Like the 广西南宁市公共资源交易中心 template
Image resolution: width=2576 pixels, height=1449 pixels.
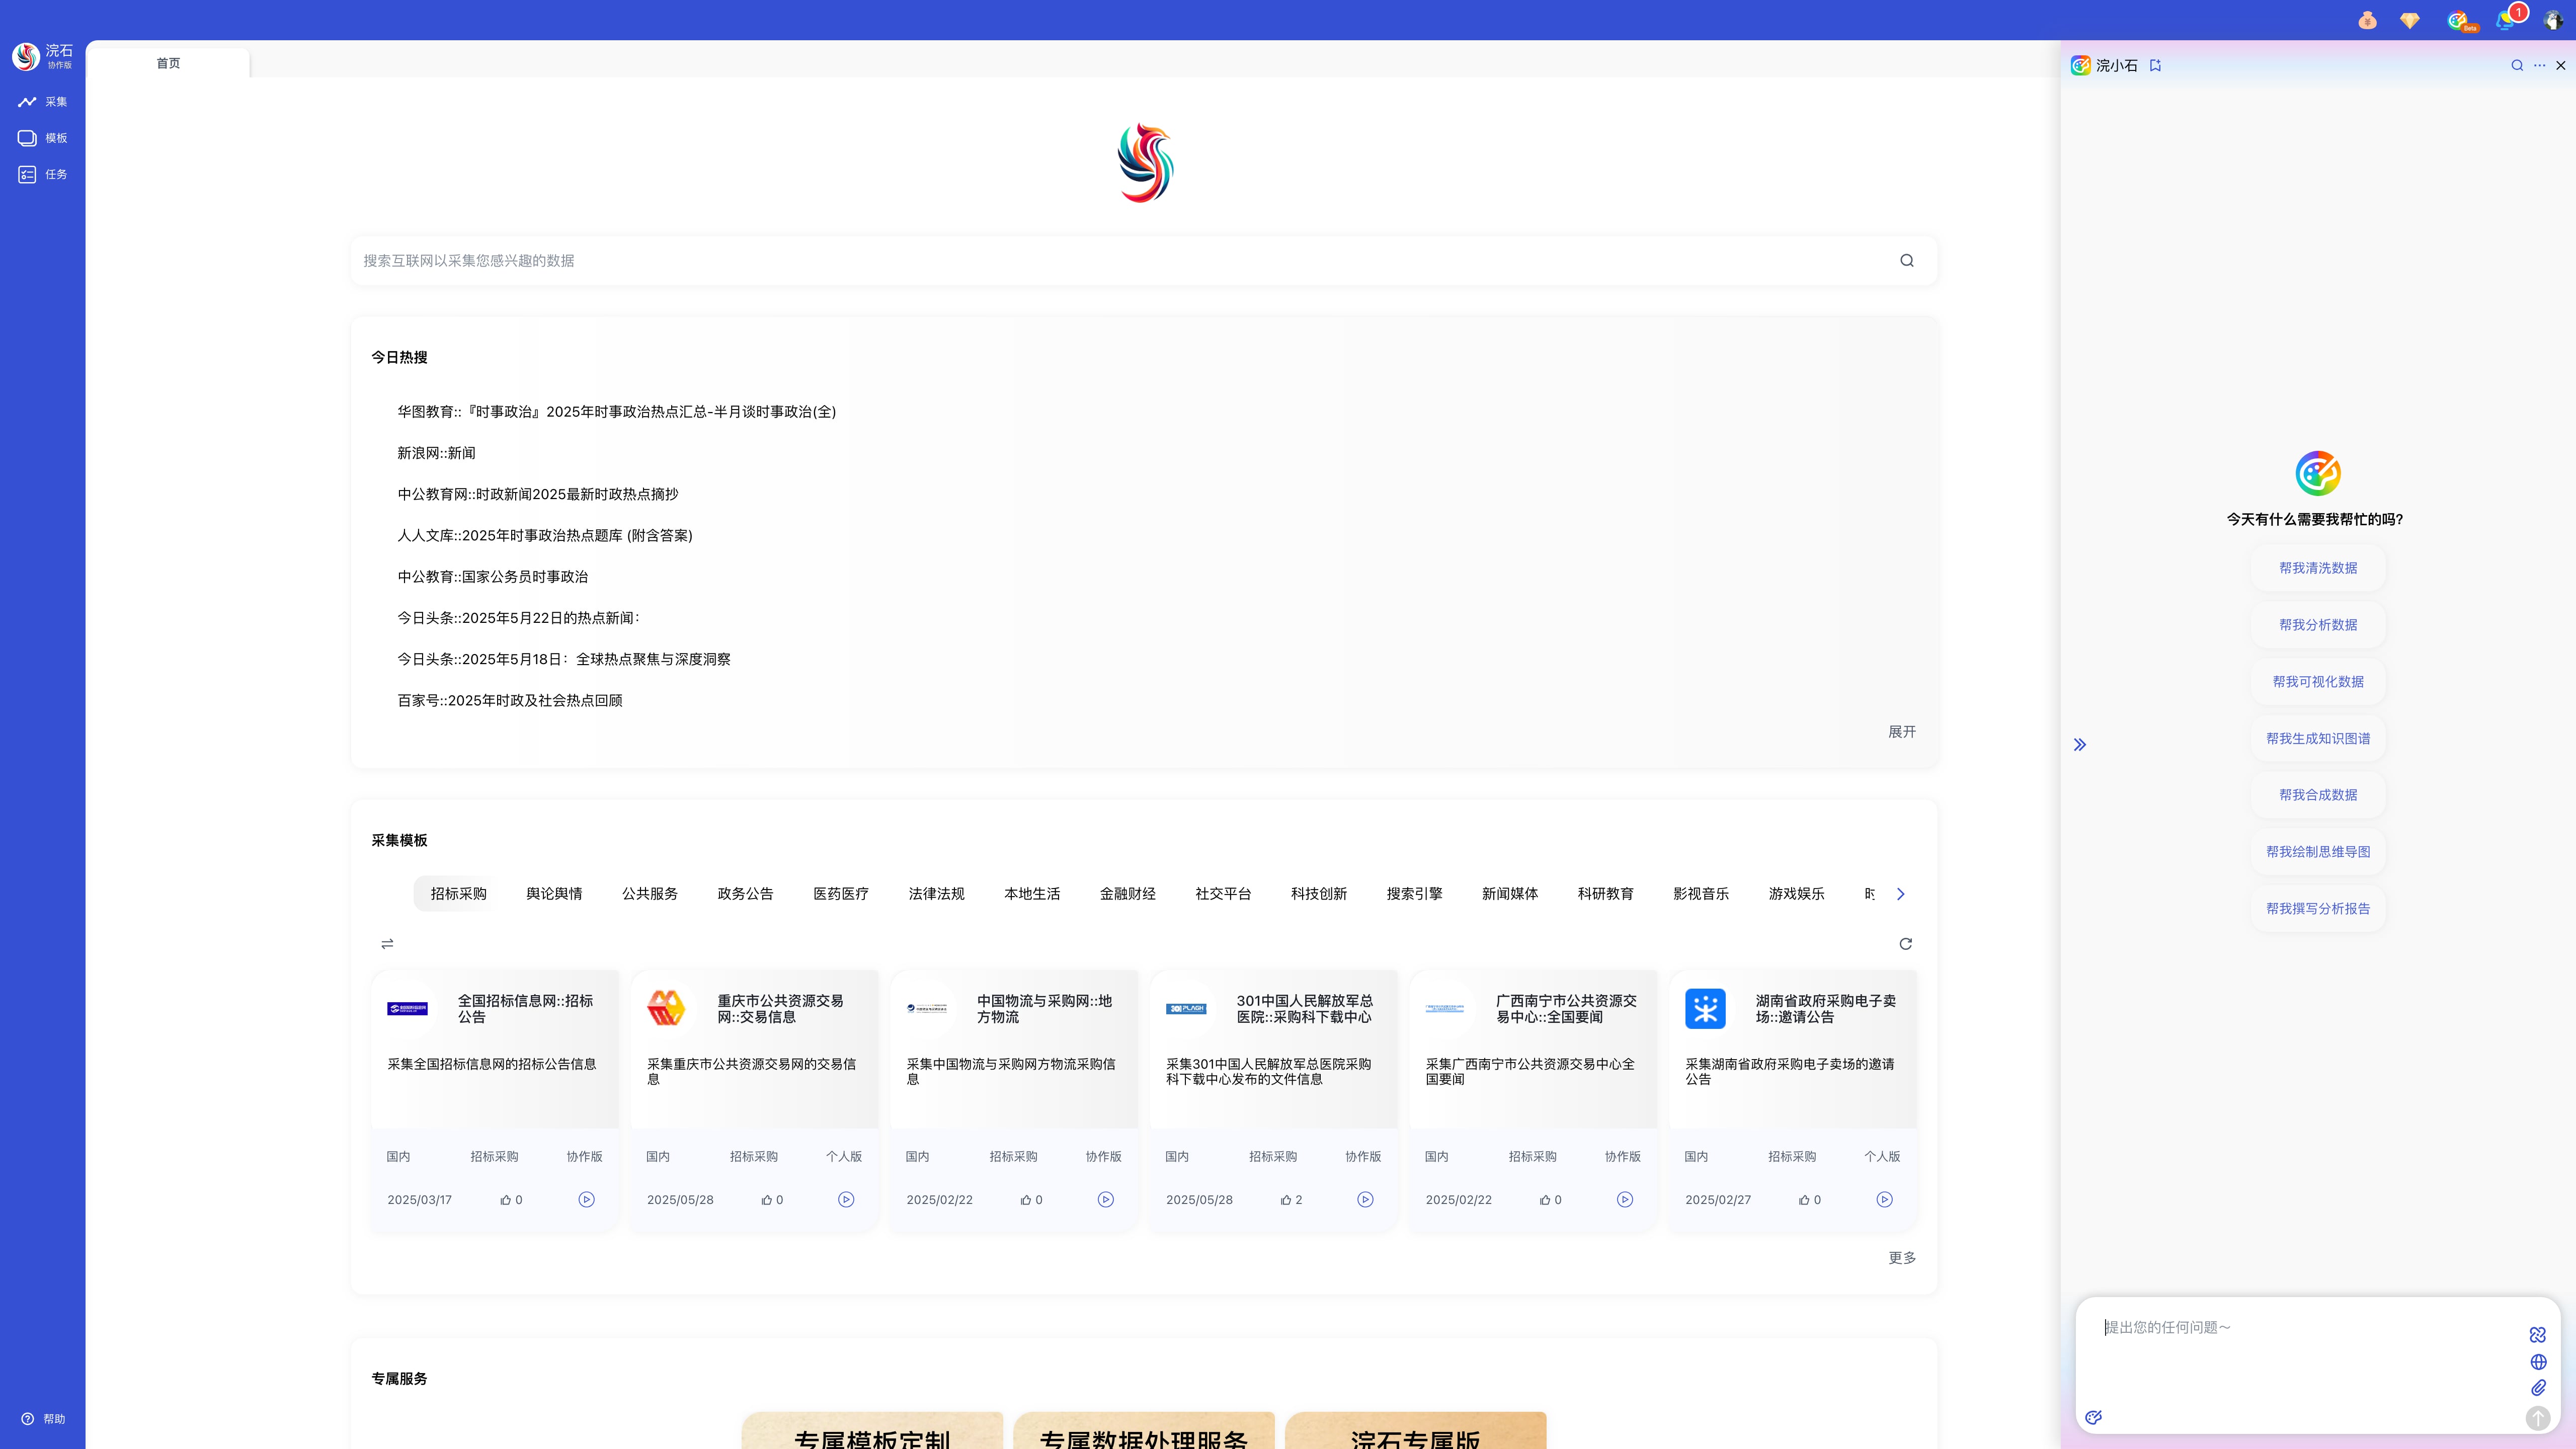coord(1545,1200)
